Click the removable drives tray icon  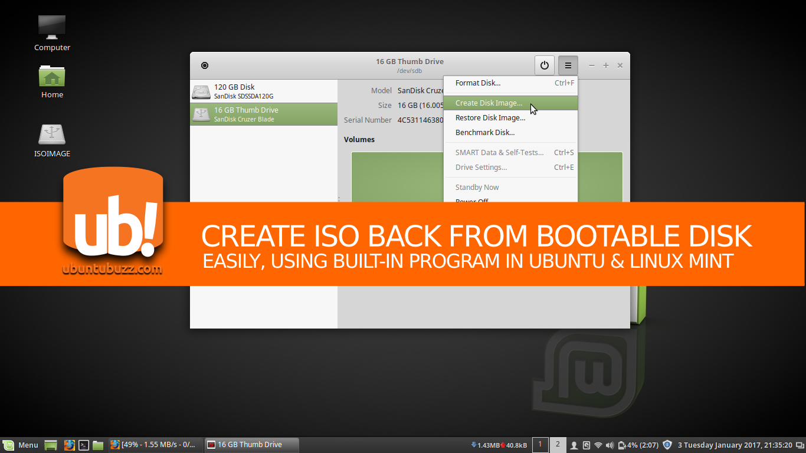pos(587,445)
